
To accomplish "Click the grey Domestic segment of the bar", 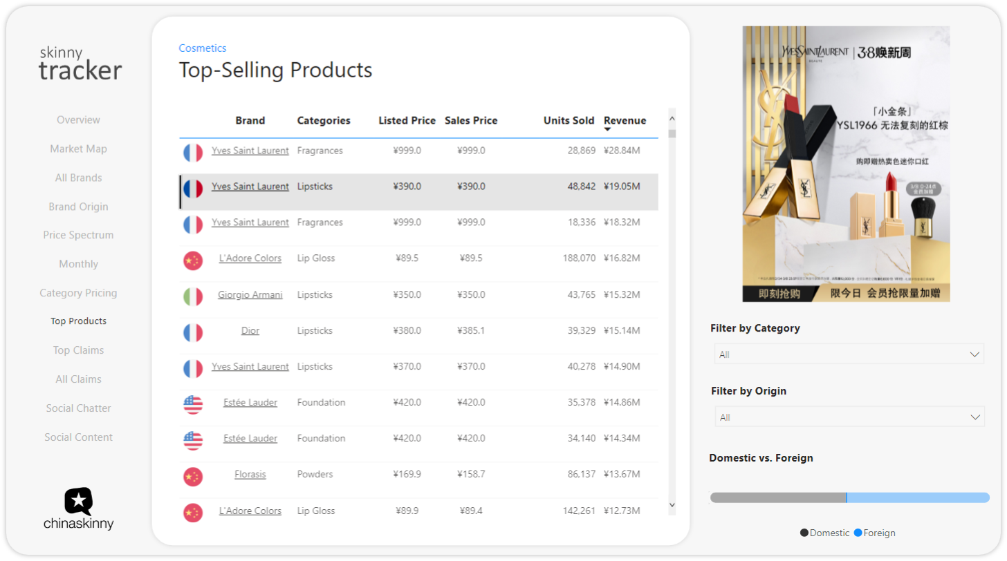I will point(778,497).
